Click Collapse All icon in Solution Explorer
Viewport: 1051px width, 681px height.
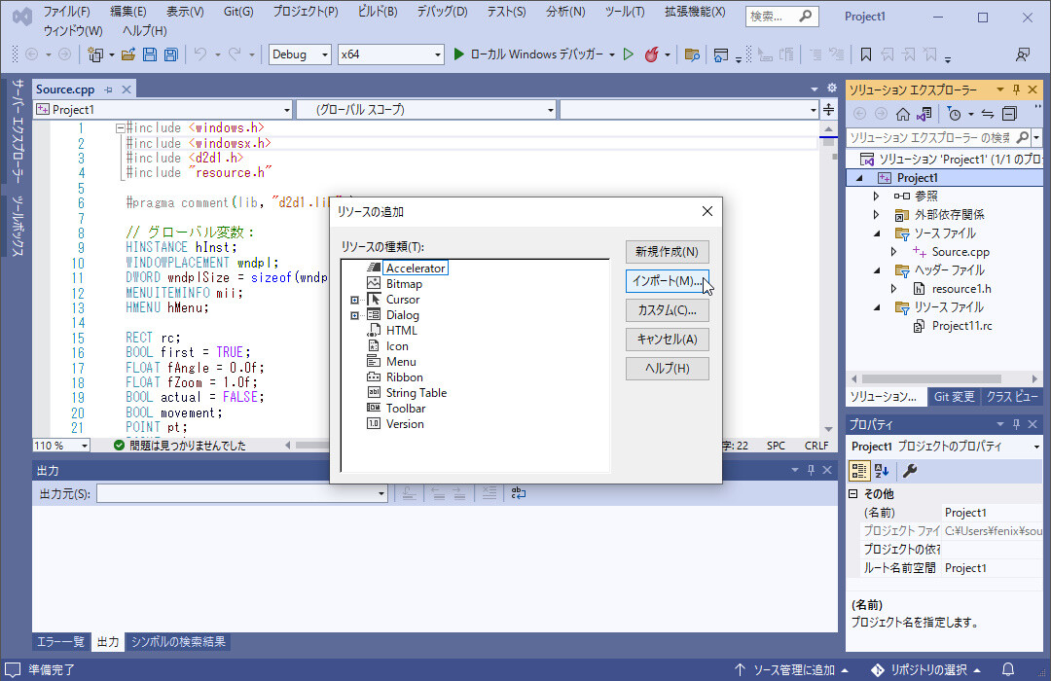[x=1009, y=114]
